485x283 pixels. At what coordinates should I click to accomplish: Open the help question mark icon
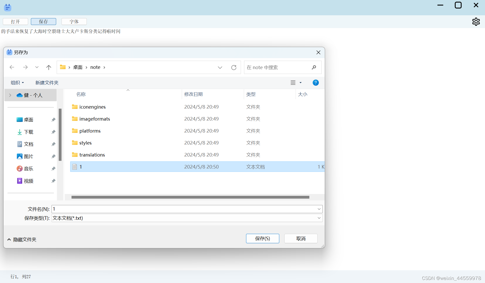tap(316, 83)
